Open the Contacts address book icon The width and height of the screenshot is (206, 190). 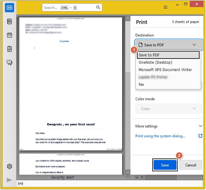coord(9,21)
